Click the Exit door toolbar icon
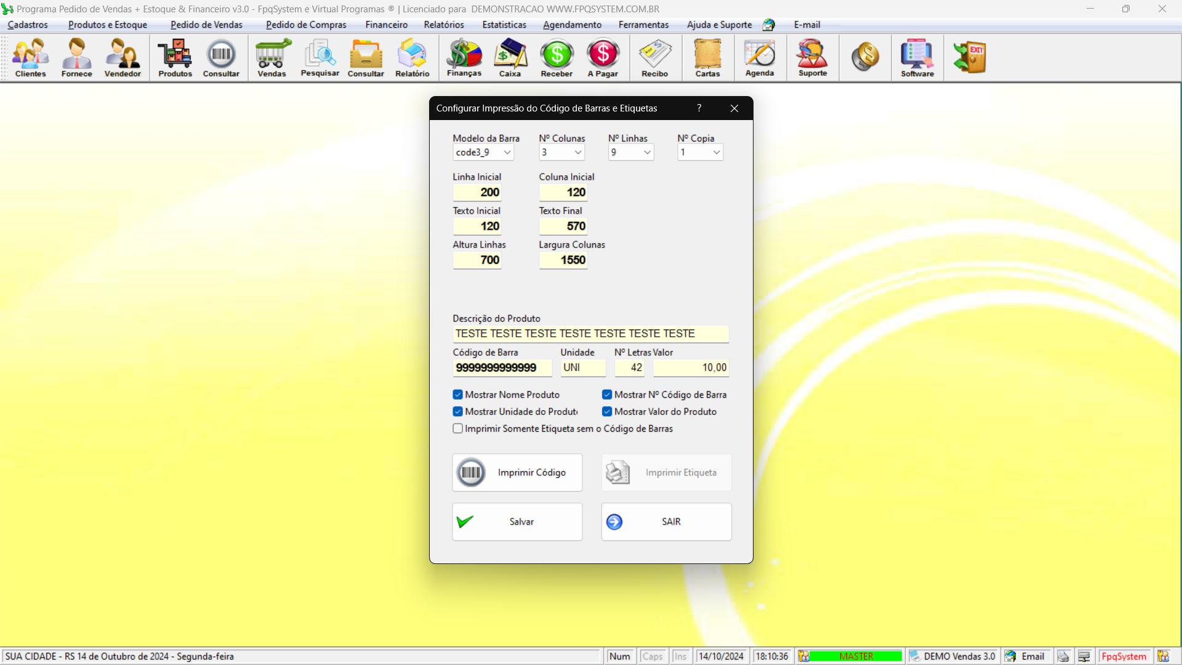Screen dimensions: 1182x665 [970, 57]
